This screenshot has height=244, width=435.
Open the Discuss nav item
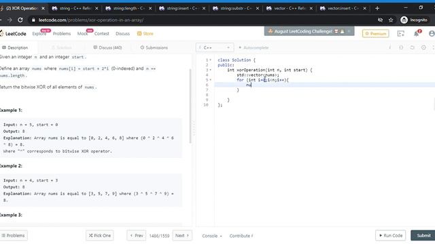point(122,33)
